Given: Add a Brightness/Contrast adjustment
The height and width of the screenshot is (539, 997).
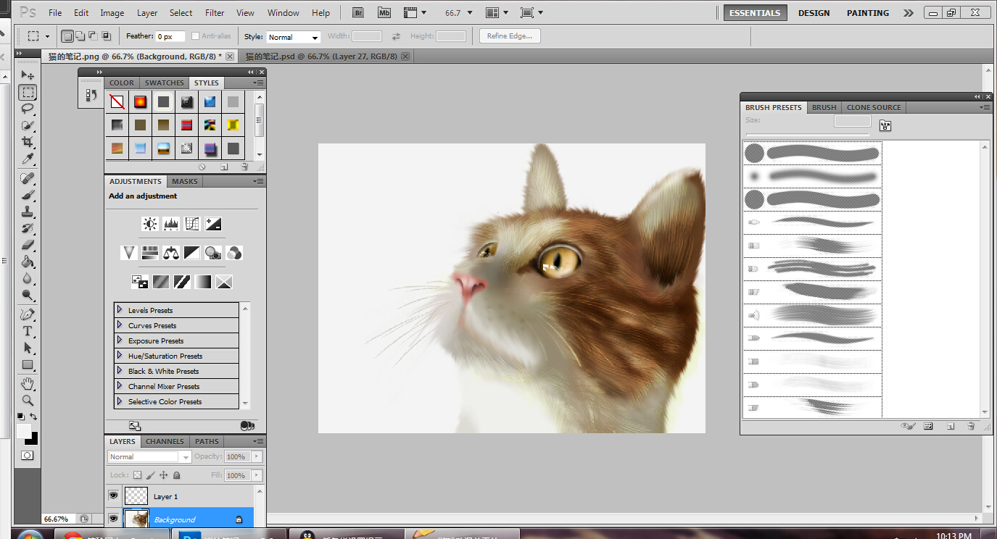Looking at the screenshot, I should pos(150,224).
